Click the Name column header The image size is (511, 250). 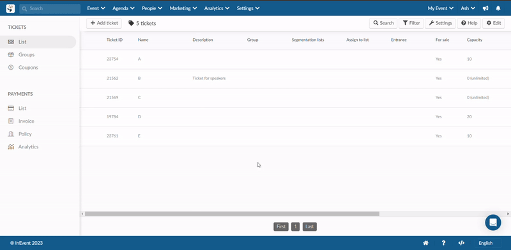[142, 40]
